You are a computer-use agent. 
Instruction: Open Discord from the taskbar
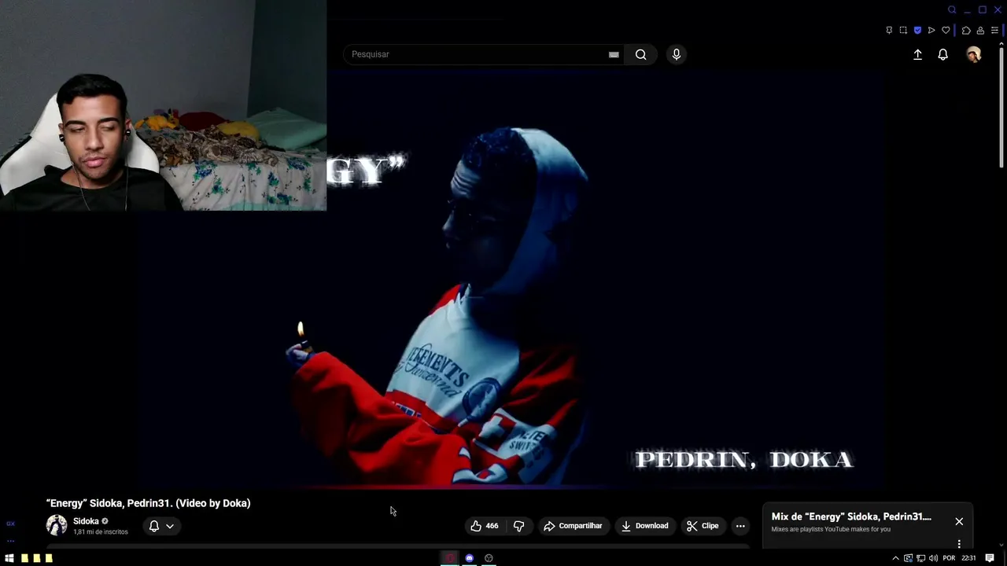point(469,558)
